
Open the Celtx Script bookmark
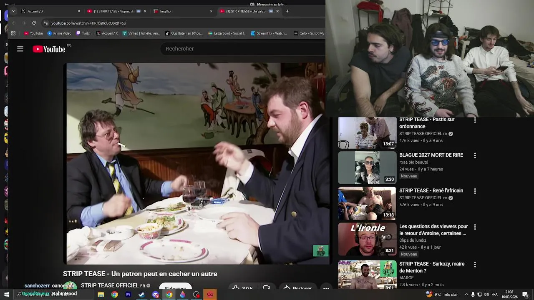click(x=309, y=33)
